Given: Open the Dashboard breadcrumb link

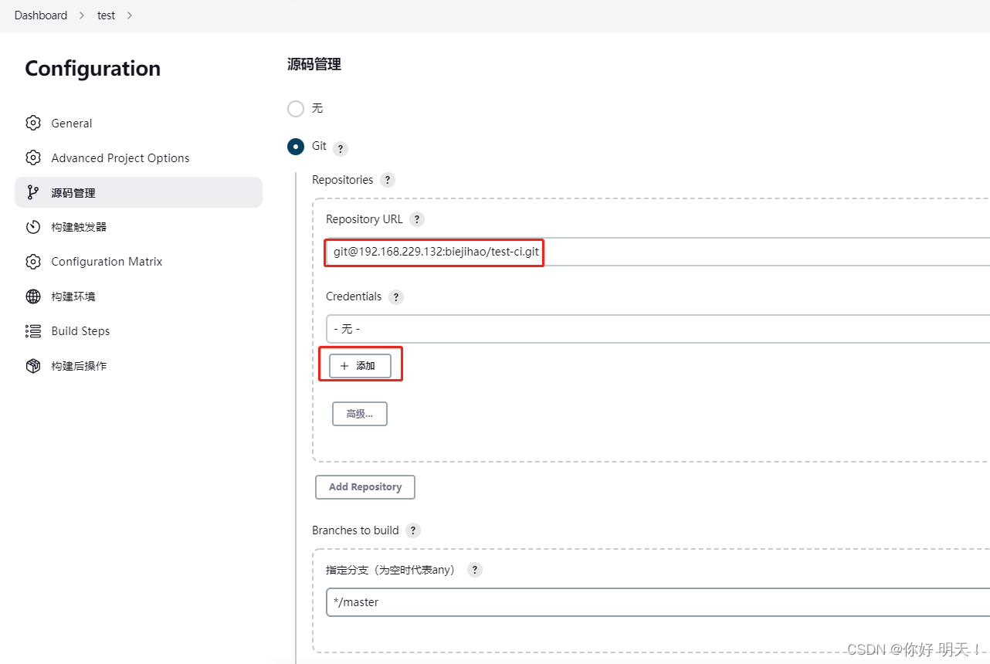Looking at the screenshot, I should [41, 15].
